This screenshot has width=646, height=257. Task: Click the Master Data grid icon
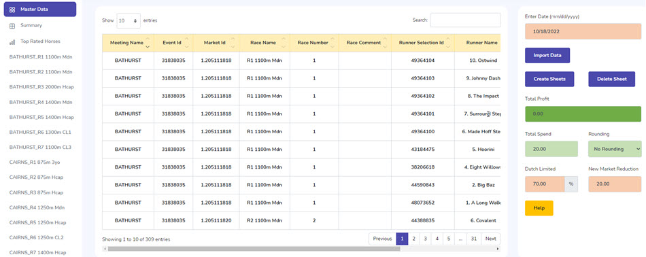[x=12, y=10]
